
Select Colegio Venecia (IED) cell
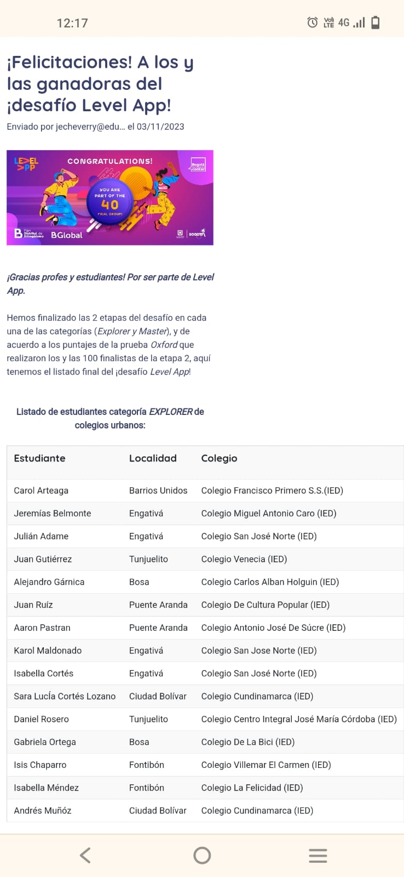click(x=244, y=559)
